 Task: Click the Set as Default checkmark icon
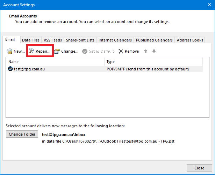tap(85, 51)
